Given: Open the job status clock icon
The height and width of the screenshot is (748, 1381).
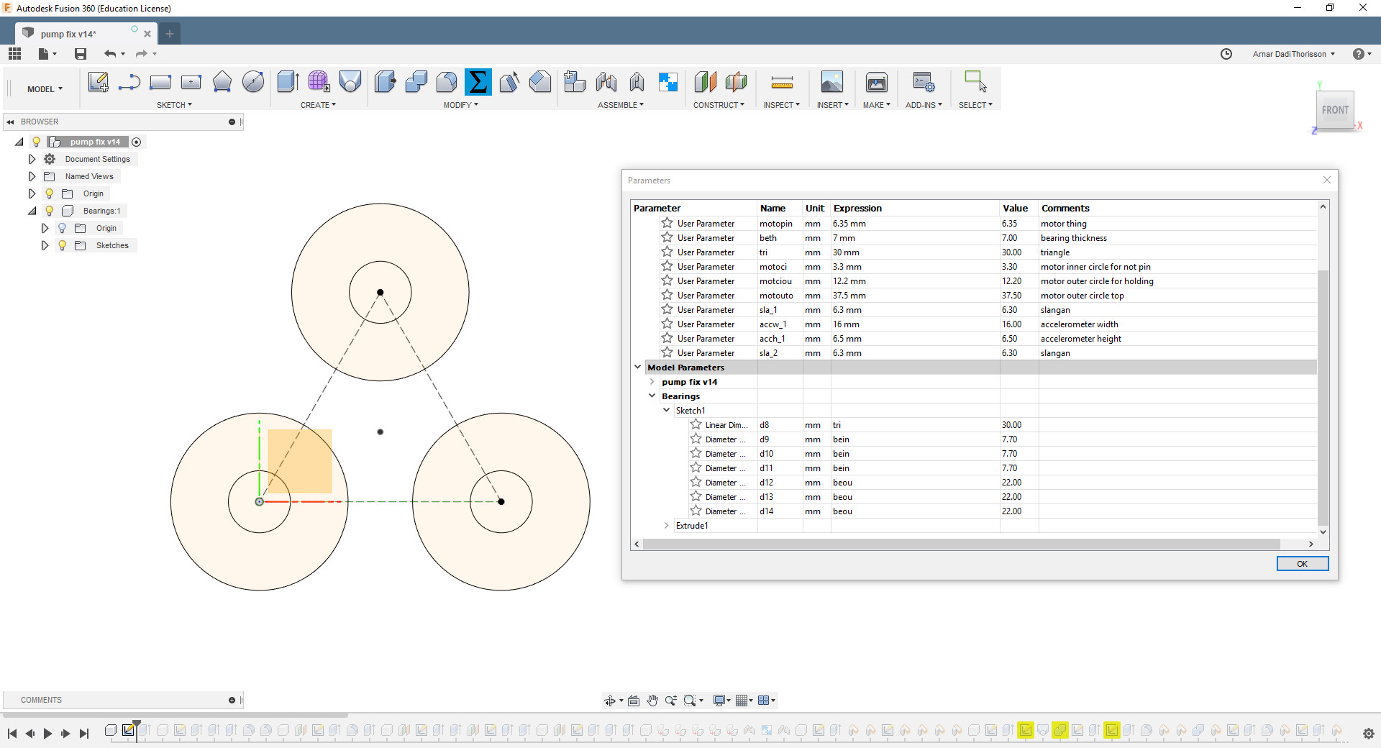Looking at the screenshot, I should point(1226,54).
